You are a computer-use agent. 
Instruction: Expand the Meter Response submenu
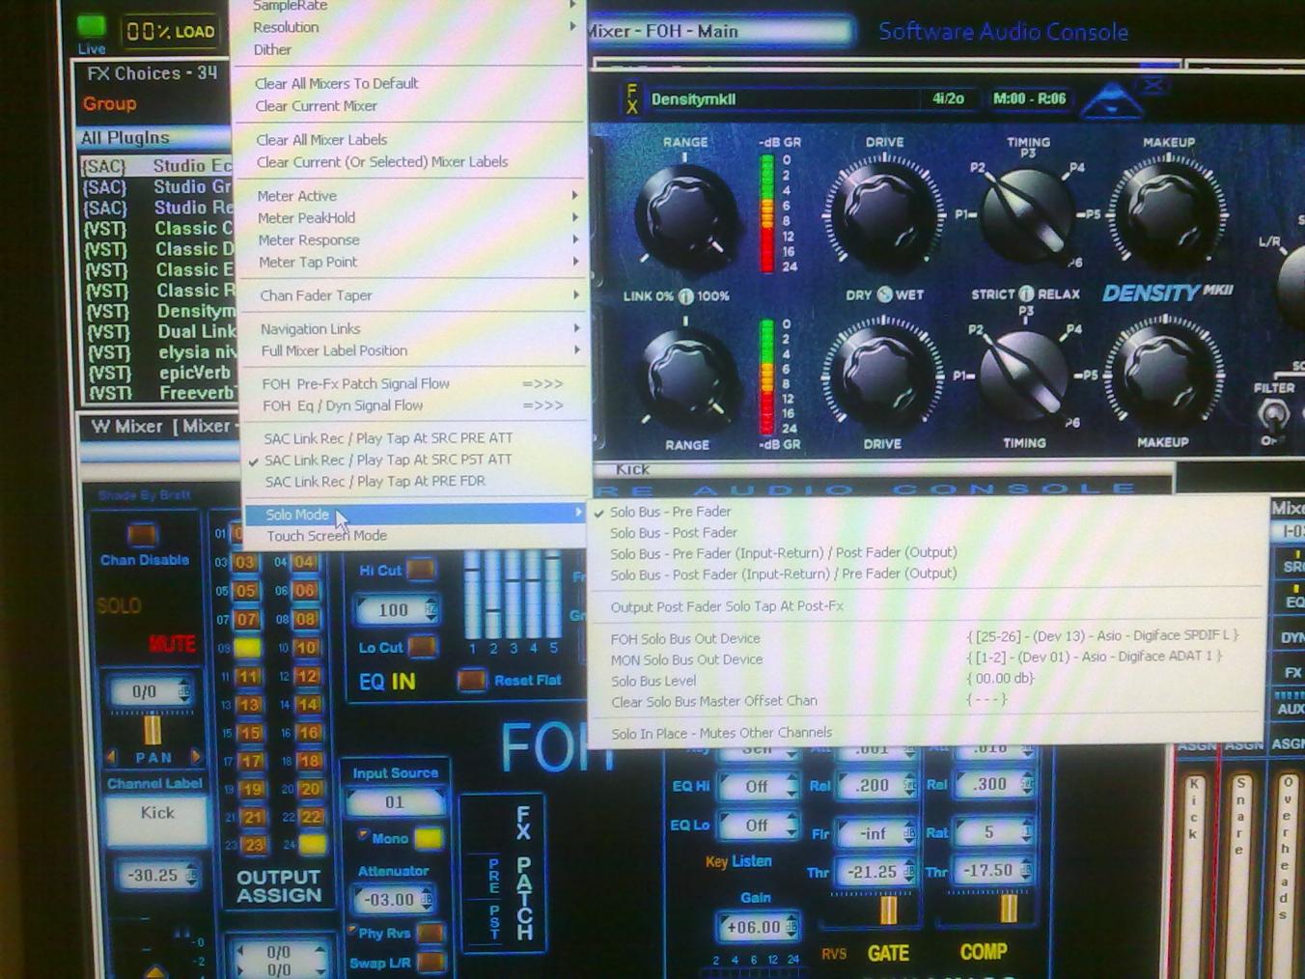[x=415, y=240]
